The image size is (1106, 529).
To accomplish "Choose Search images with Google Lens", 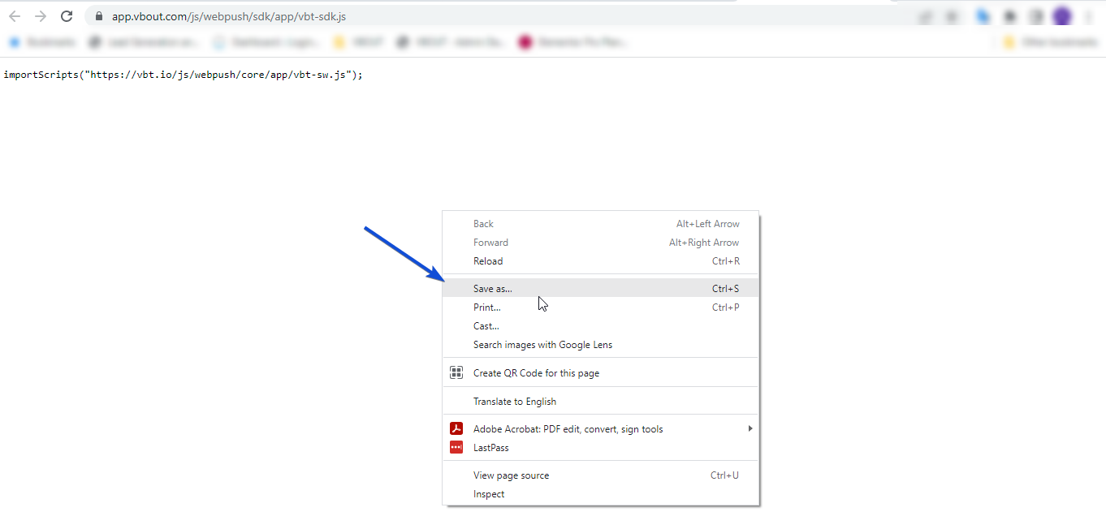I will (x=601, y=345).
